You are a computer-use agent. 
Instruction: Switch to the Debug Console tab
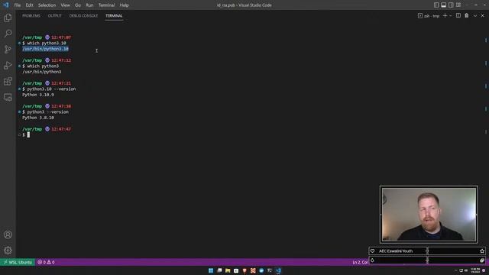tap(83, 15)
